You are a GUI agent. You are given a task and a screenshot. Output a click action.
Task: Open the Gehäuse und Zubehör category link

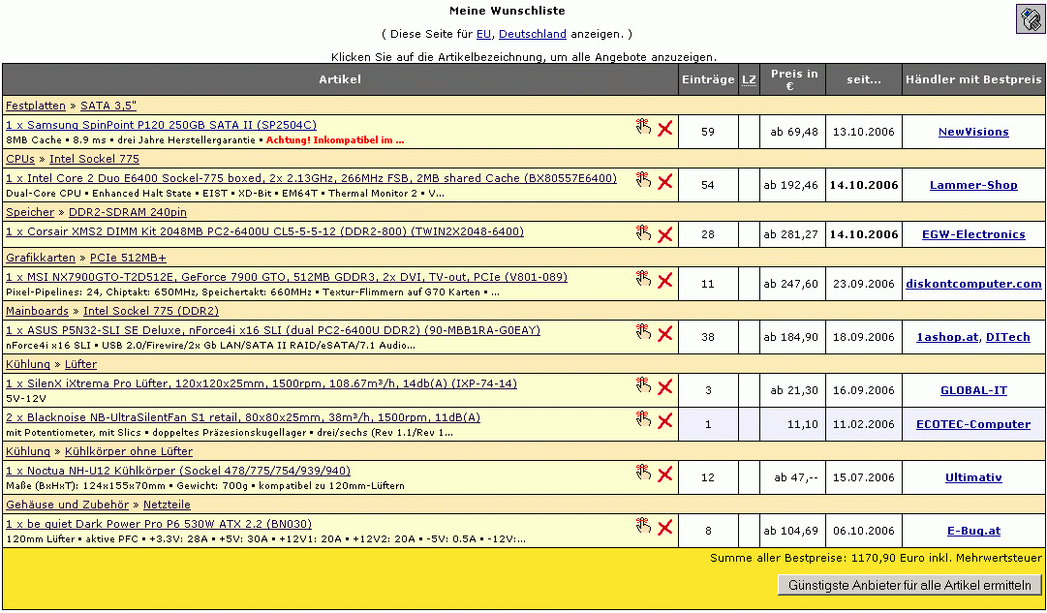[x=68, y=505]
